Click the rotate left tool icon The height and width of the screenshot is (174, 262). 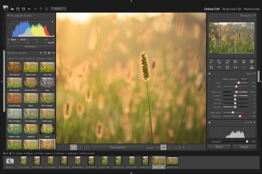point(219,61)
